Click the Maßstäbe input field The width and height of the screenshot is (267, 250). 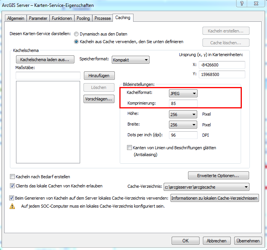[48, 76]
